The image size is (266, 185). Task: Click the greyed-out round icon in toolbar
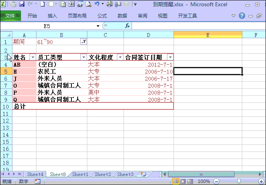pos(126,4)
